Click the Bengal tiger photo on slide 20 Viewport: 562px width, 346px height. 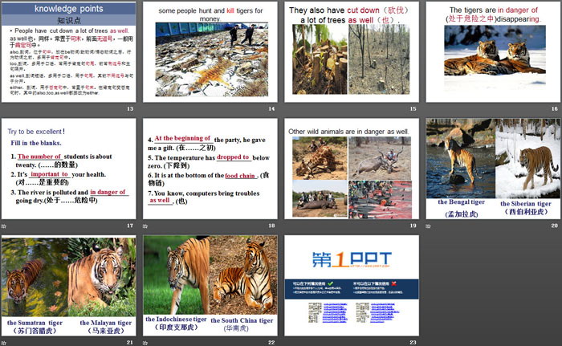(x=459, y=157)
